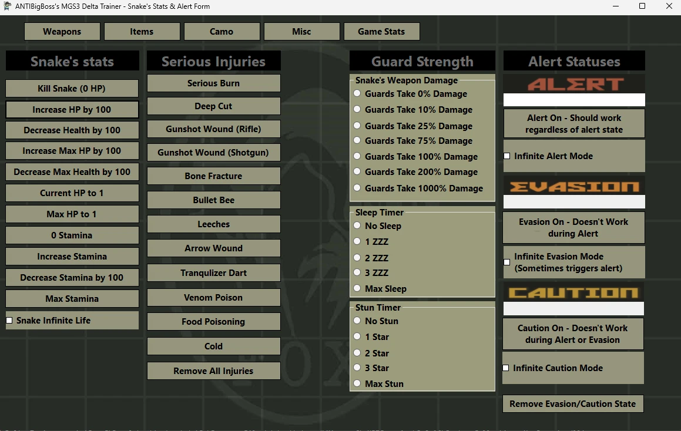Click the Max Stamina button
Screen dimensions: 681x431
72,299
